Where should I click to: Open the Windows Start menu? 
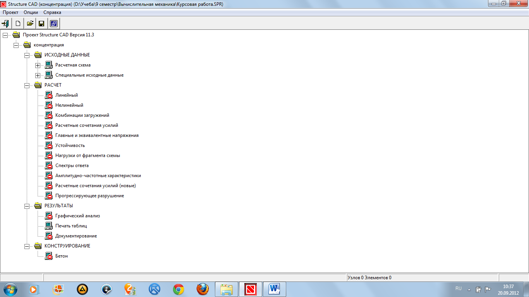[x=10, y=289]
